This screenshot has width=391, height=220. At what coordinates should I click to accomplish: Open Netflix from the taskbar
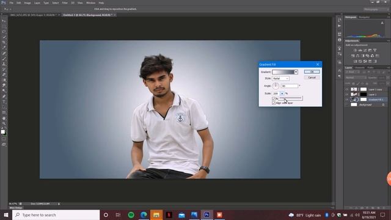169,215
